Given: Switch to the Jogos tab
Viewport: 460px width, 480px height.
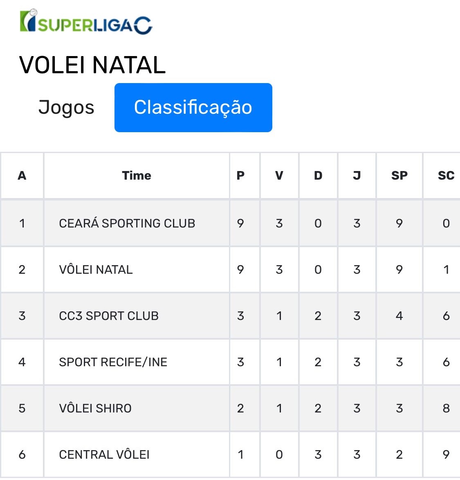Looking at the screenshot, I should 66,108.
